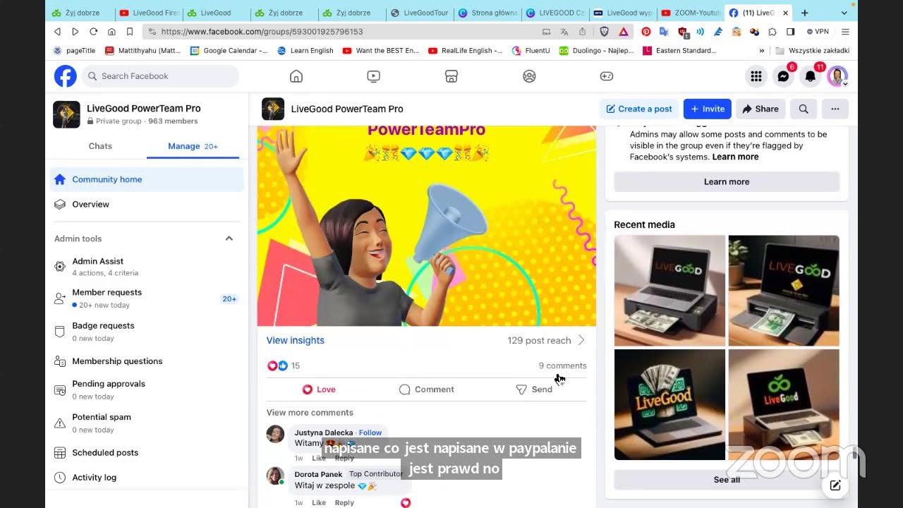Open Member requests
The image size is (903, 508).
point(147,298)
